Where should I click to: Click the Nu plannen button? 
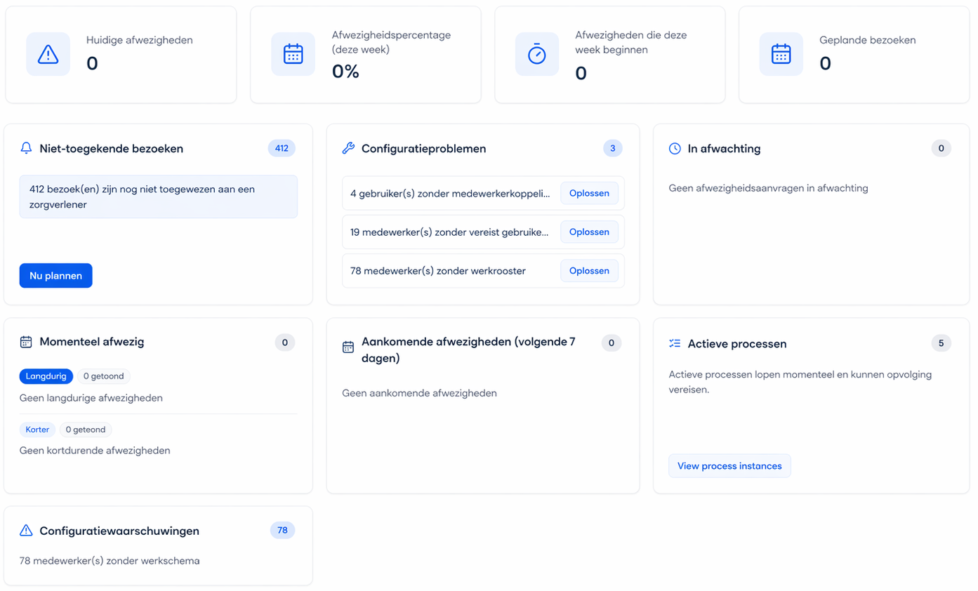pos(55,275)
